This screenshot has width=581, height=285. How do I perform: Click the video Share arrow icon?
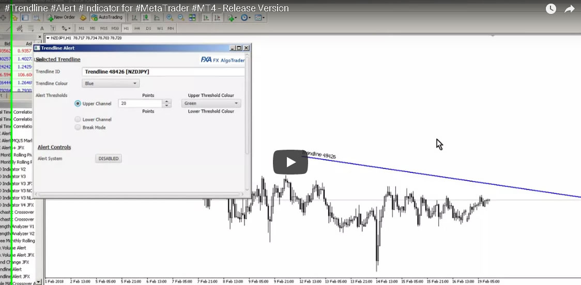point(569,9)
